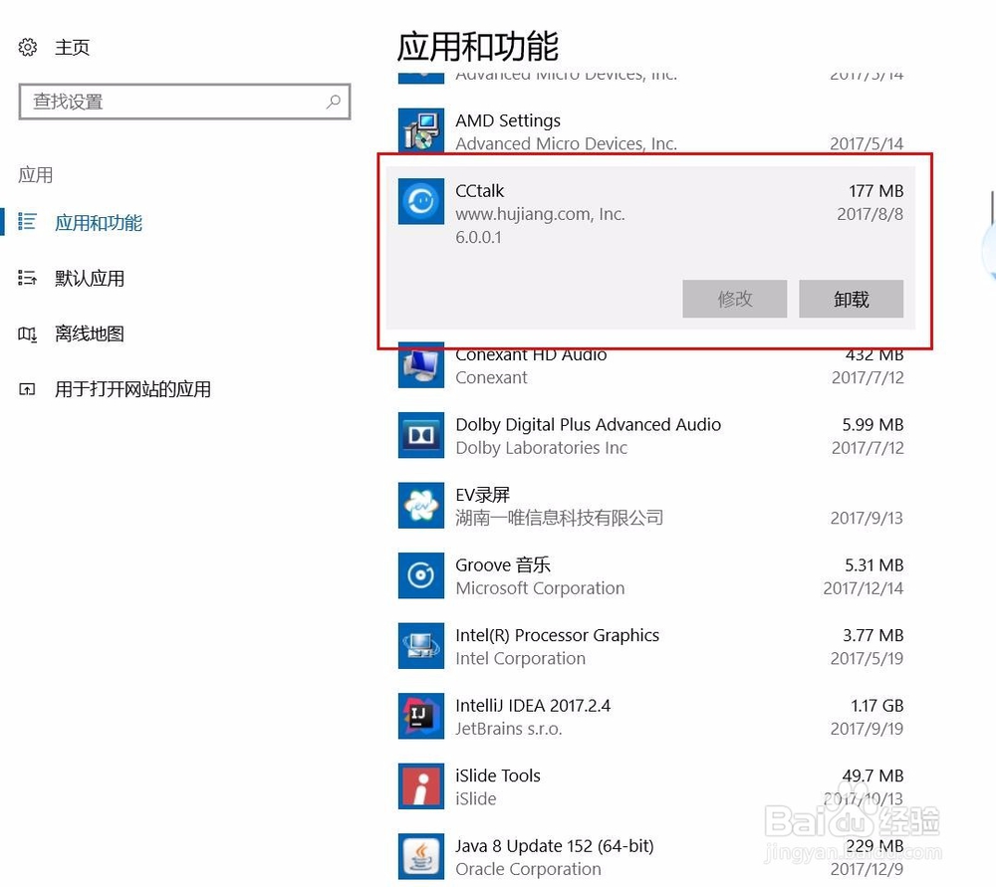Click CCtalk version 6.0.0.1 text
This screenshot has height=887, width=996.
tap(478, 237)
